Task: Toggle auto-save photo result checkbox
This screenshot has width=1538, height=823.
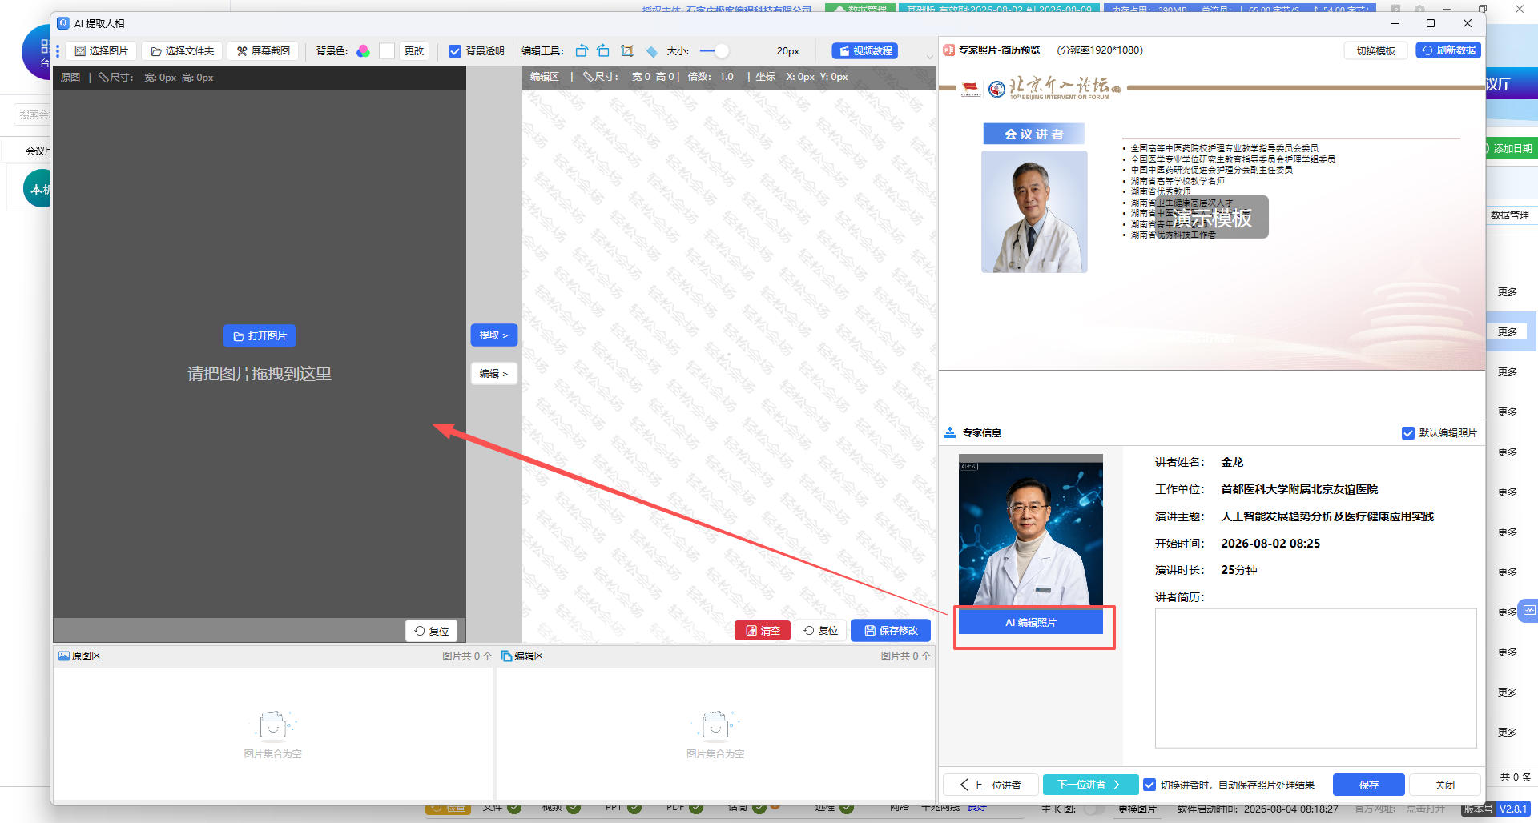Action: (1149, 785)
